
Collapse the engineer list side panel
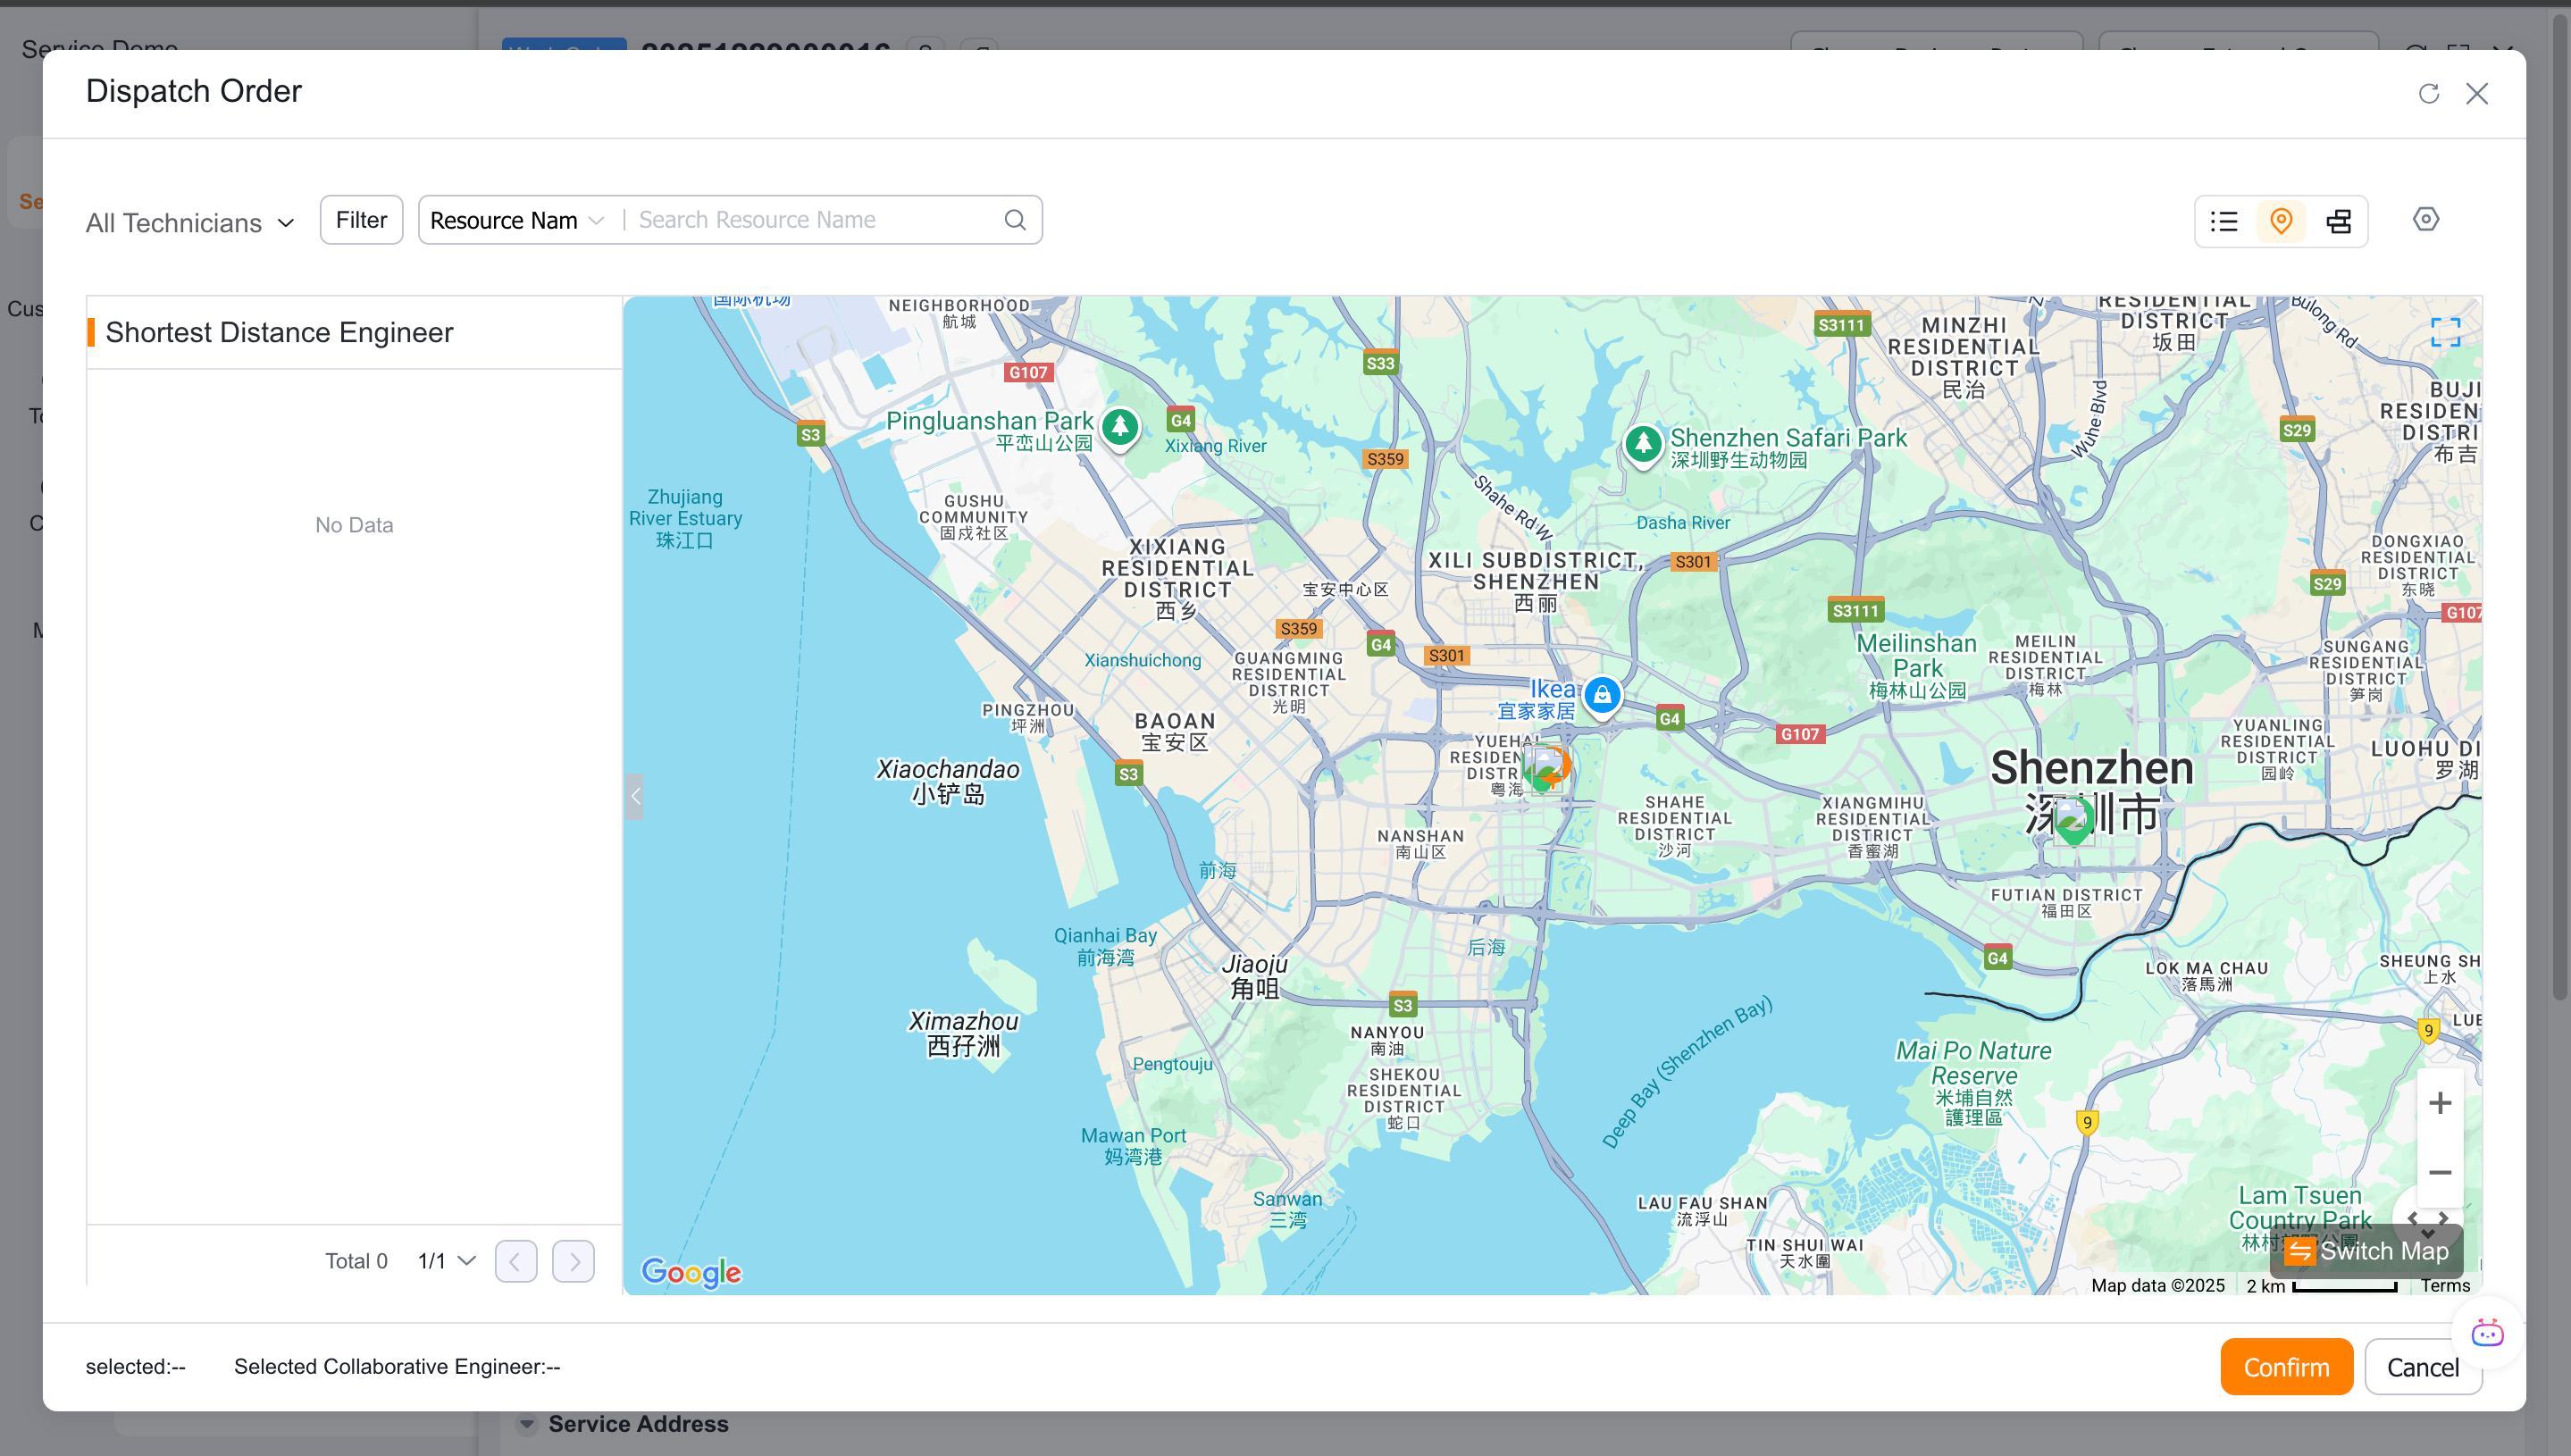click(x=634, y=796)
